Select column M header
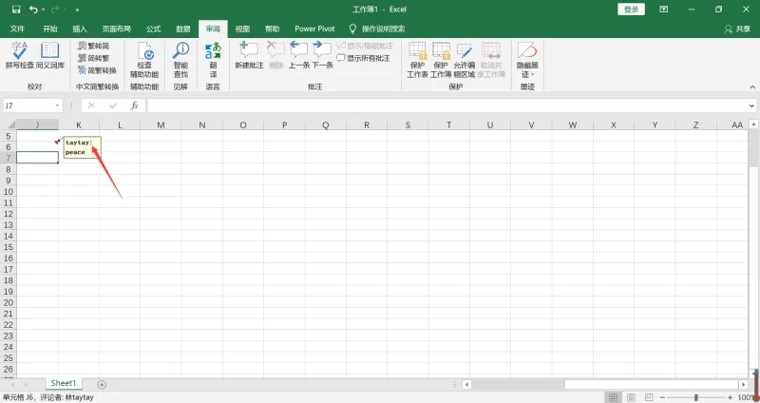Viewport: 760px width, 403px height. coord(161,125)
